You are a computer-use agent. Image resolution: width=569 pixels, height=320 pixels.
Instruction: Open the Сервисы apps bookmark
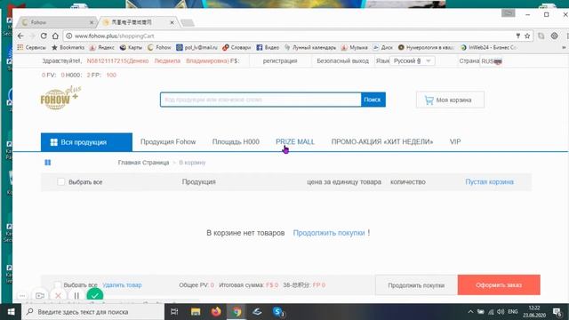click(x=32, y=47)
